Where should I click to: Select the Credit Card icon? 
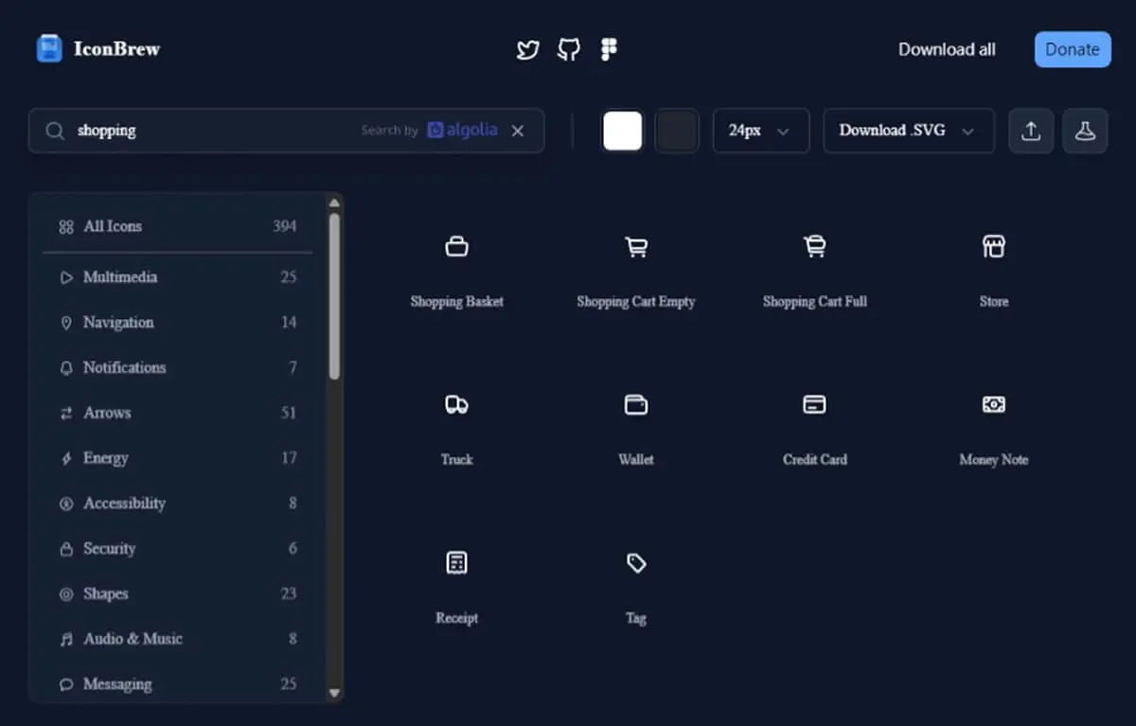pyautogui.click(x=814, y=405)
